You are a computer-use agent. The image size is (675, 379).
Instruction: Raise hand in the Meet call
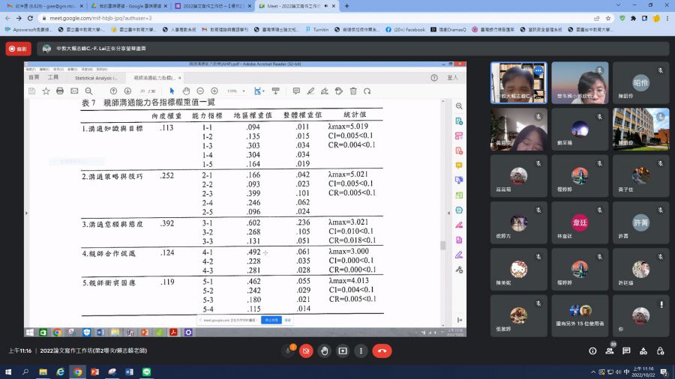(x=324, y=351)
